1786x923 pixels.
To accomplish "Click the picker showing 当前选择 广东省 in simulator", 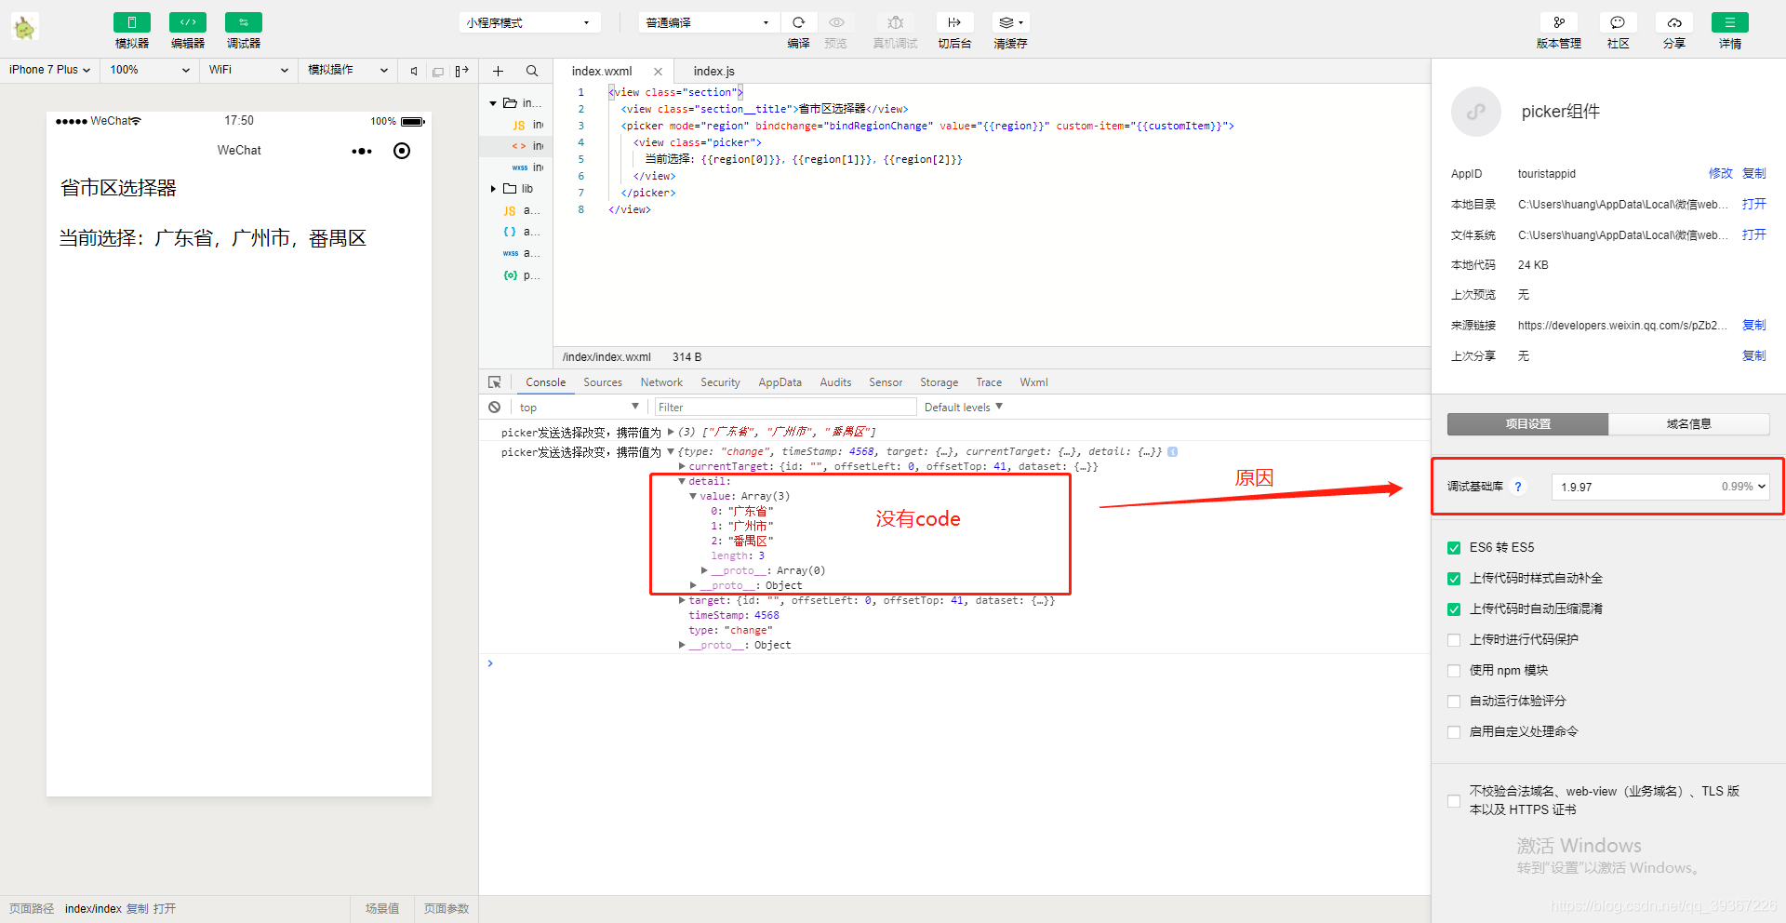I will coord(213,239).
